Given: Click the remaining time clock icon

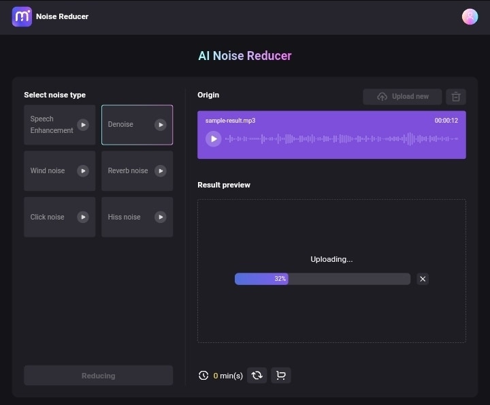Looking at the screenshot, I should (203, 375).
